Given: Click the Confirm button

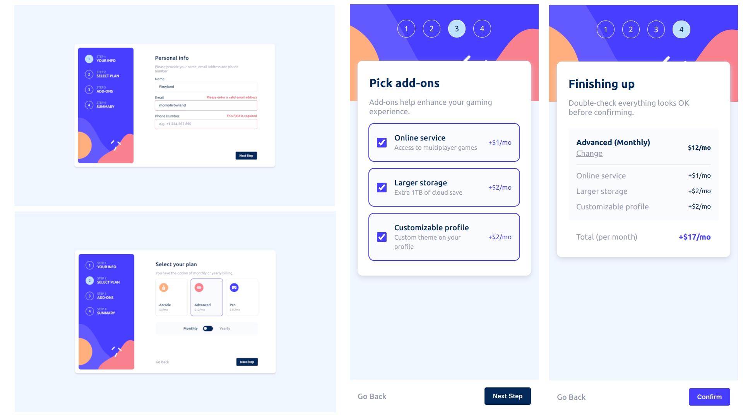Looking at the screenshot, I should pyautogui.click(x=709, y=397).
